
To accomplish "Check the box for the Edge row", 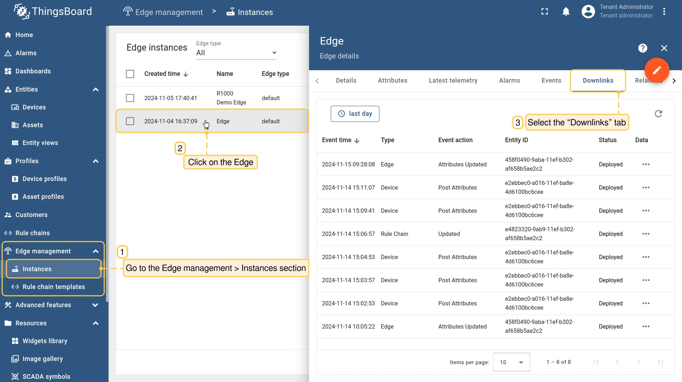I will pyautogui.click(x=130, y=121).
